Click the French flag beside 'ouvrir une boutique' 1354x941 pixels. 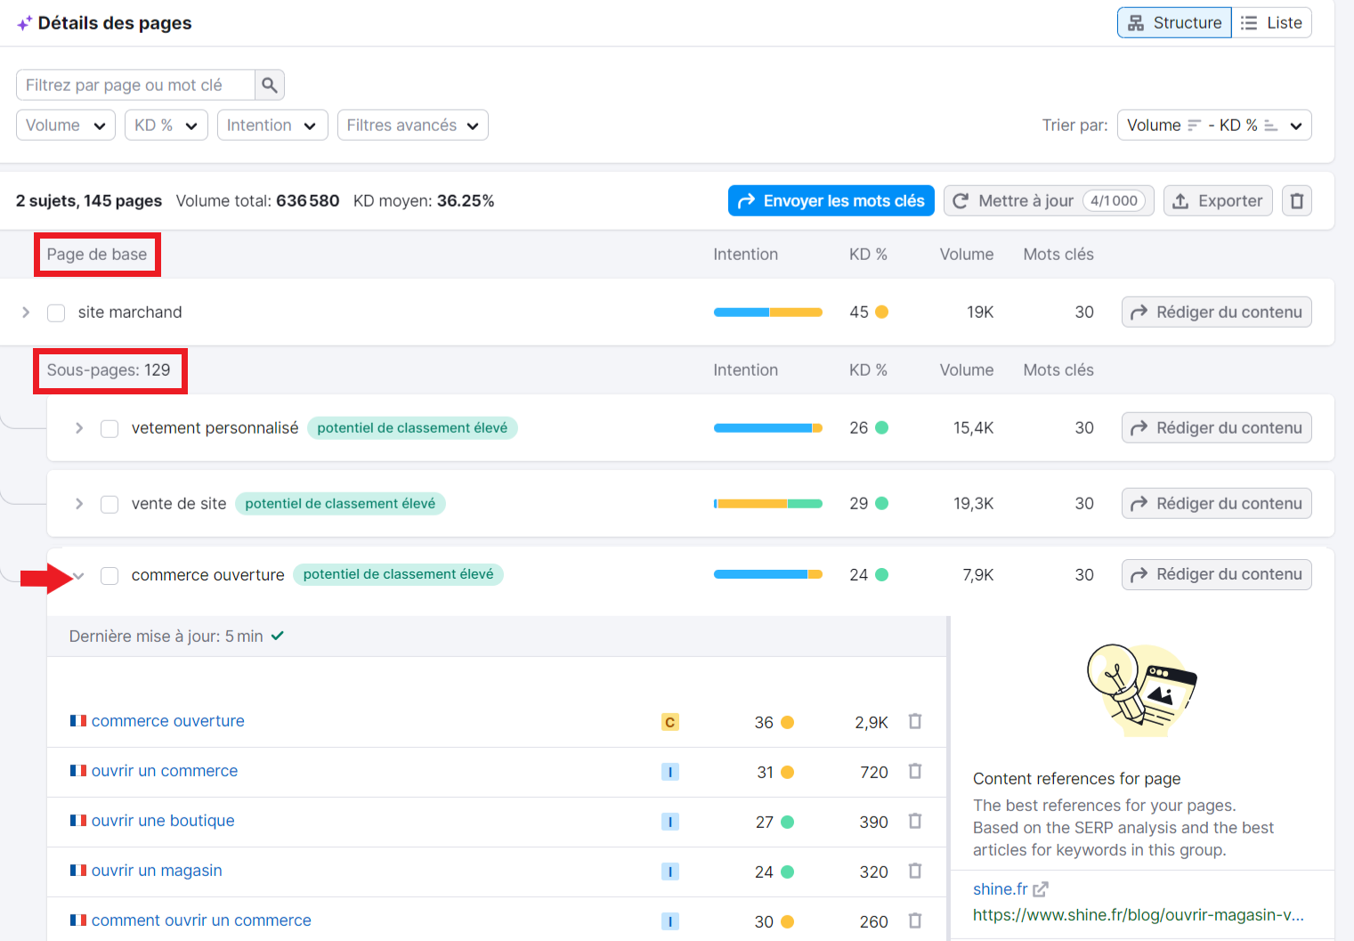click(77, 819)
